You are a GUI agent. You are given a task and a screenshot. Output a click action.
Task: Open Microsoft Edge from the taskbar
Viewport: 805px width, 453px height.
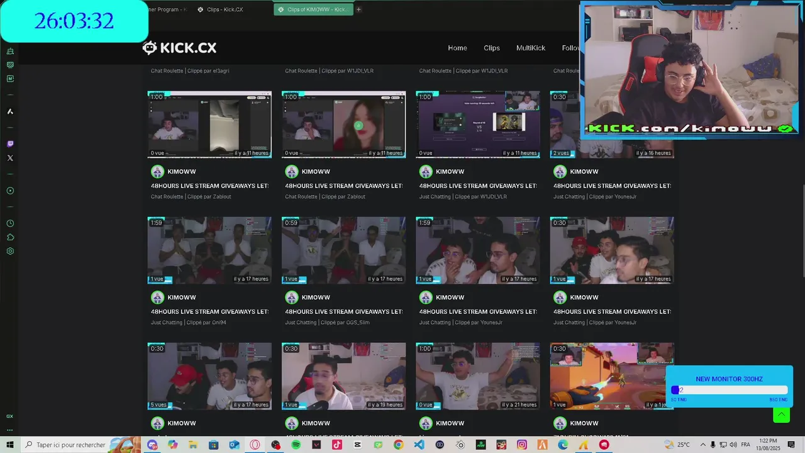coord(562,445)
